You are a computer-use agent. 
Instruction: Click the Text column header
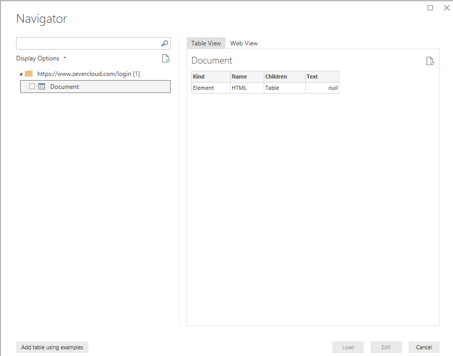pos(322,76)
